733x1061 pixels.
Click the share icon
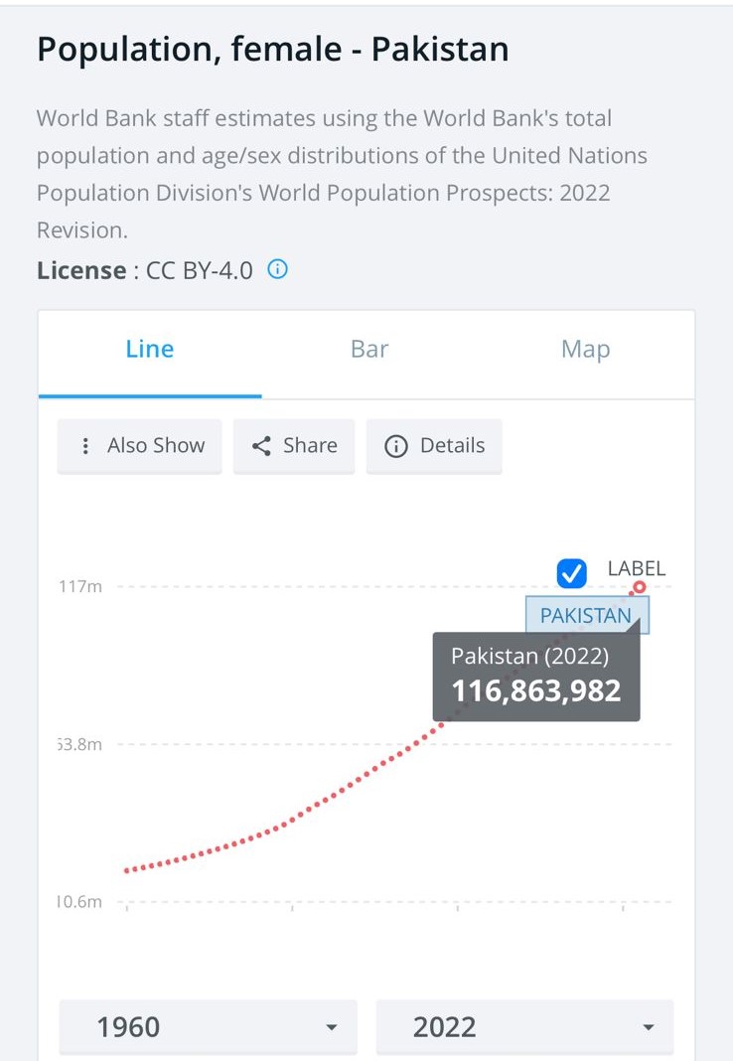[x=262, y=446]
